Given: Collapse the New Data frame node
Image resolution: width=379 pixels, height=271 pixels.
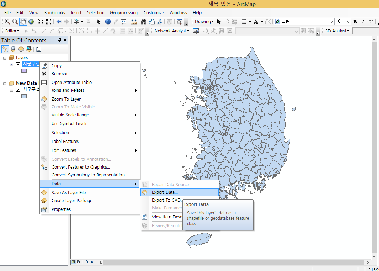Looking at the screenshot, I should 5,84.
